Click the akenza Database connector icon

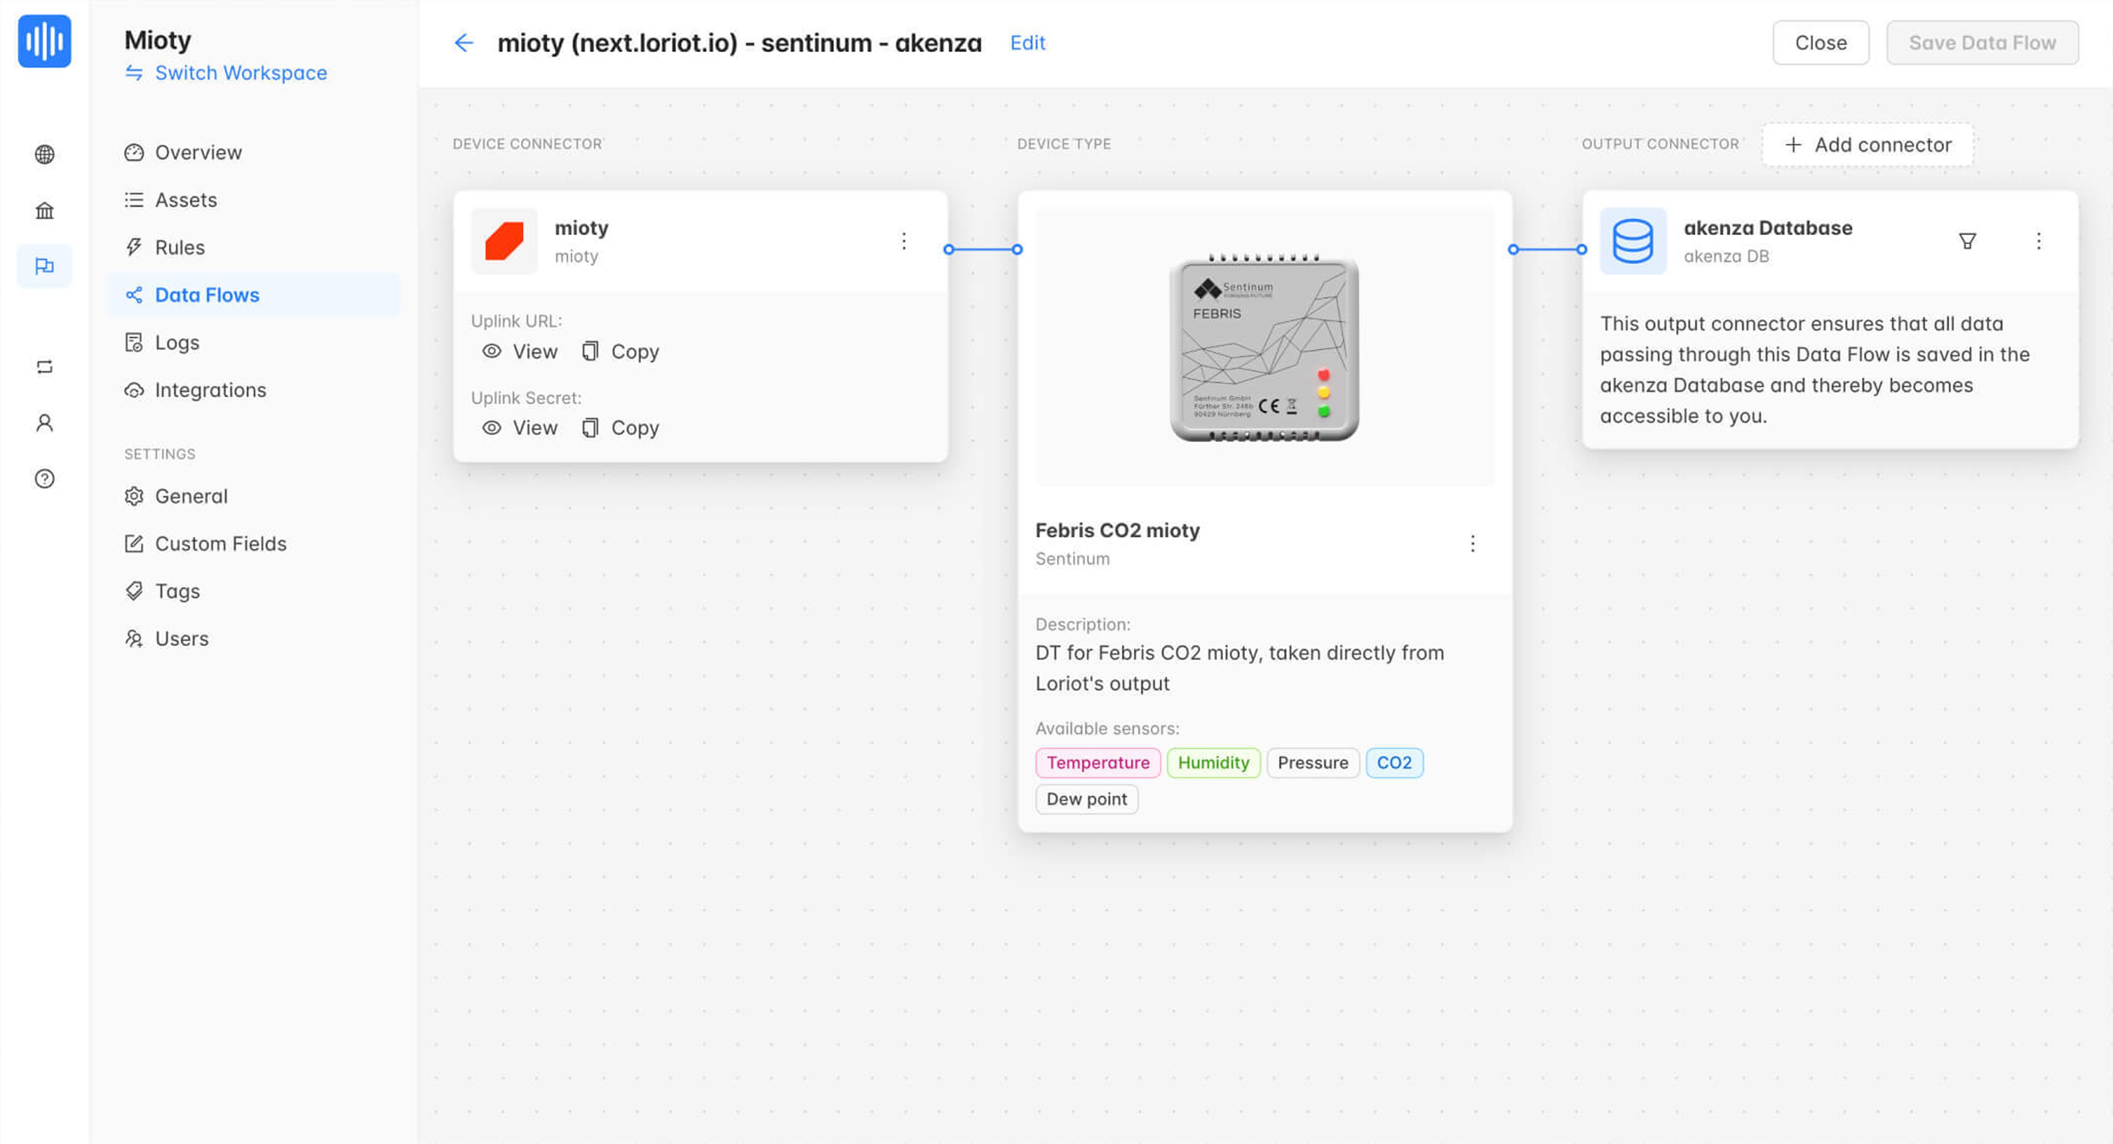pyautogui.click(x=1633, y=241)
